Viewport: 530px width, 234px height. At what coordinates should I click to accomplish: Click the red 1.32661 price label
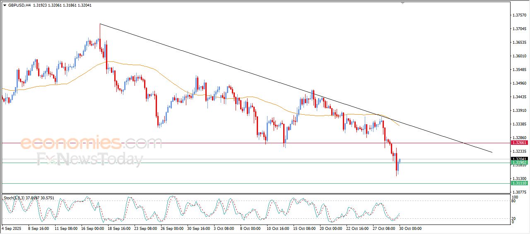click(x=519, y=143)
